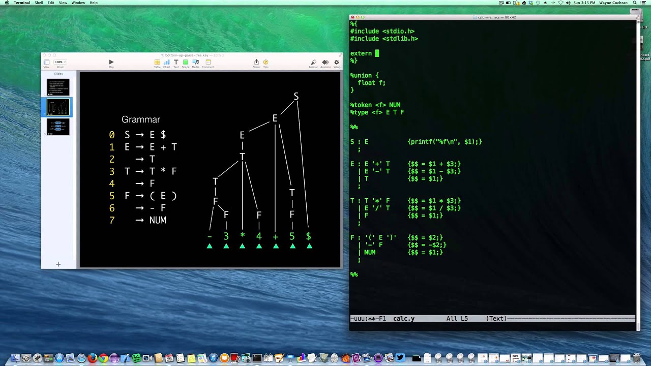Select the third slide thumbnail
Image resolution: width=651 pixels, height=366 pixels.
pyautogui.click(x=58, y=127)
